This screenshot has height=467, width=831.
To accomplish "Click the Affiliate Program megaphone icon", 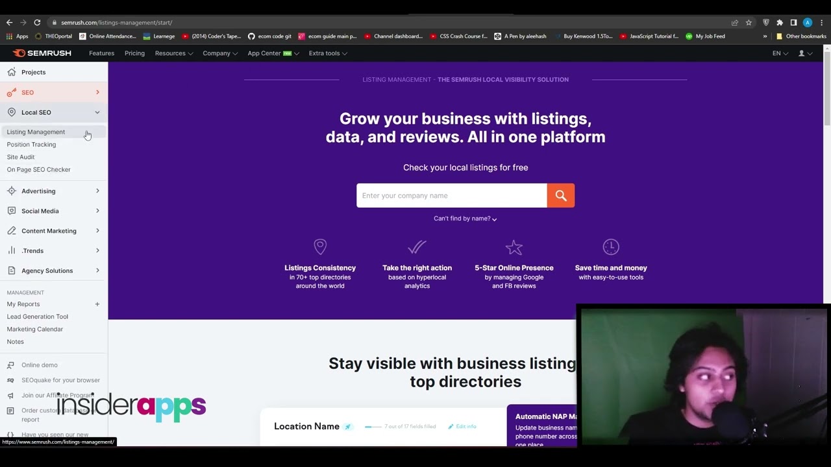I will [10, 396].
